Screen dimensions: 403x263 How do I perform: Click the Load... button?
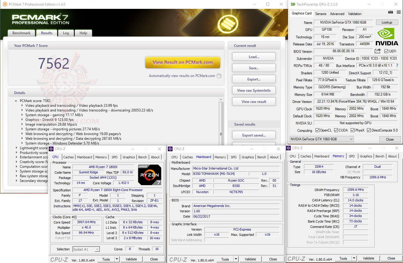pos(254,57)
